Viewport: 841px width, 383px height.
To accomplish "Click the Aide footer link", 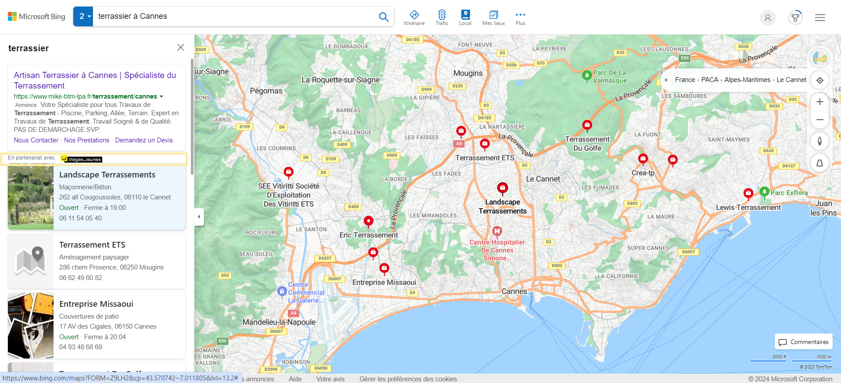I will click(x=295, y=379).
